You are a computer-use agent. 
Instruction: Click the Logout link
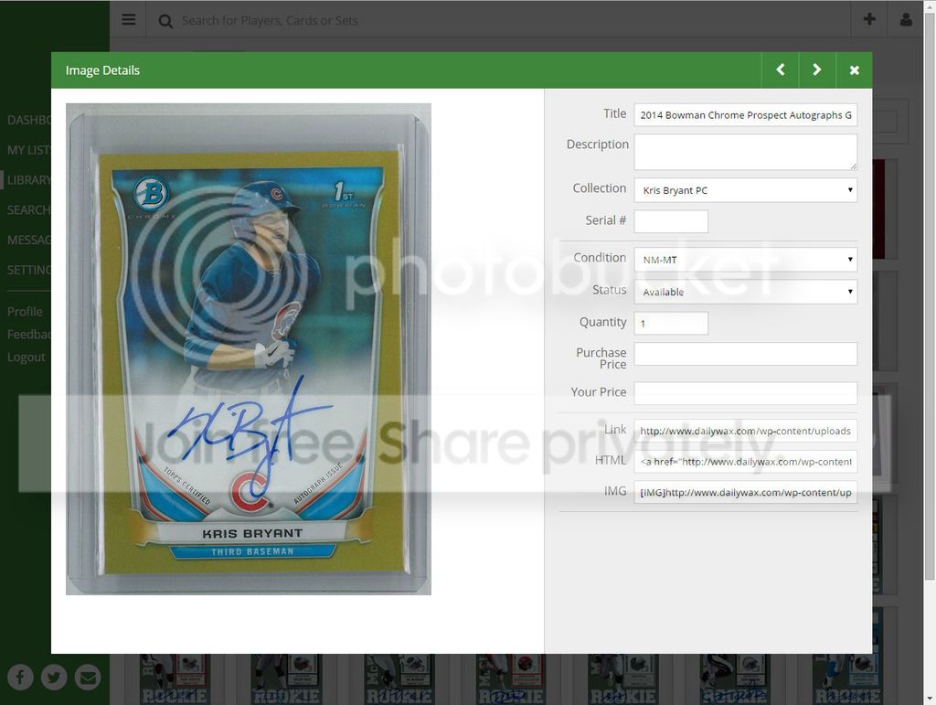(26, 357)
